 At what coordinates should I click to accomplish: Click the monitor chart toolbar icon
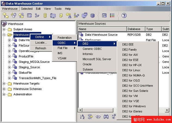point(53,15)
